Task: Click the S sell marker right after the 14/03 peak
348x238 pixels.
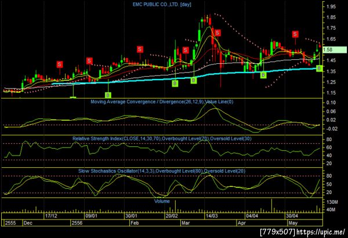Action: (217, 33)
